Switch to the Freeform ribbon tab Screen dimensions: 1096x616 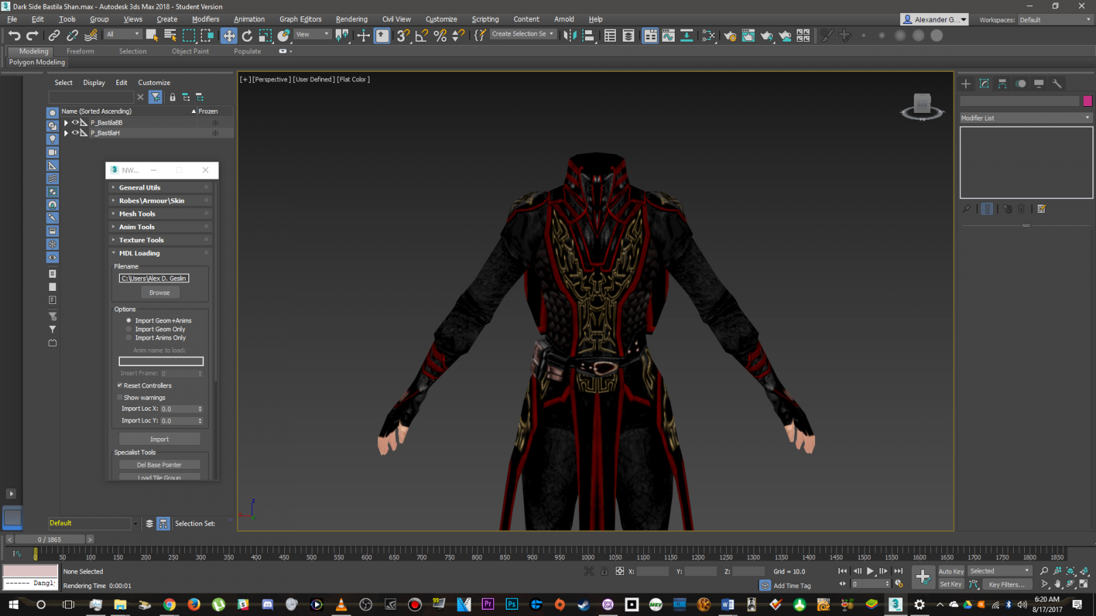tap(80, 51)
